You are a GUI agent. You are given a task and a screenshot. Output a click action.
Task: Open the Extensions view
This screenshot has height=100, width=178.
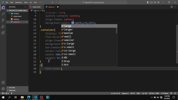[3, 33]
